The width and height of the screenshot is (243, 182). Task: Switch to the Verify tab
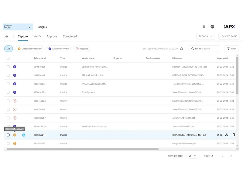coord(37,36)
